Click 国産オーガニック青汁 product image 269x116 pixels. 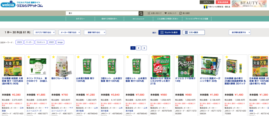pos(210,66)
